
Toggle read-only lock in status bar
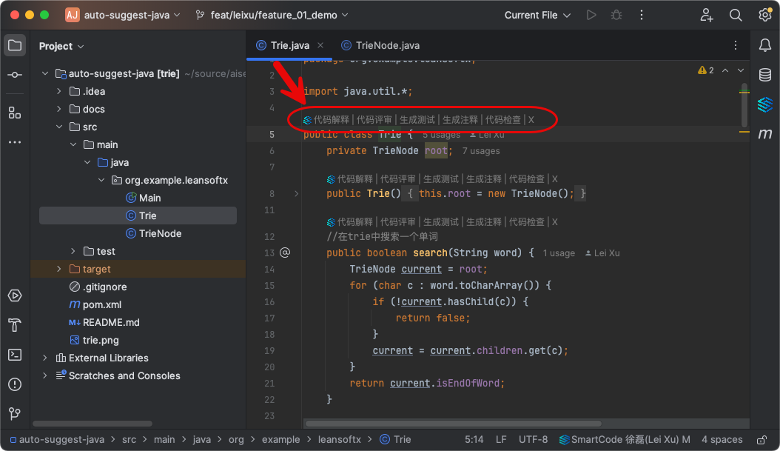[761, 440]
